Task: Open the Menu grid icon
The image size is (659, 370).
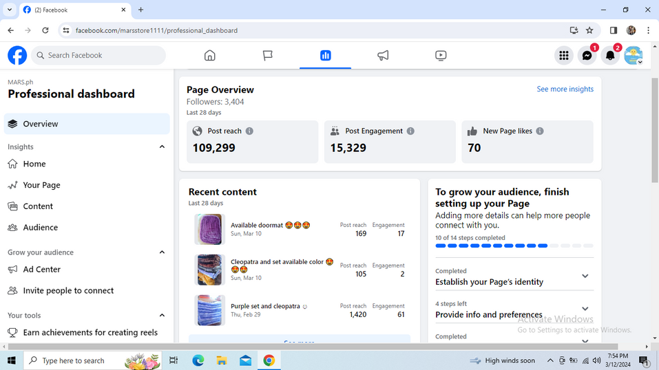Action: (x=563, y=56)
